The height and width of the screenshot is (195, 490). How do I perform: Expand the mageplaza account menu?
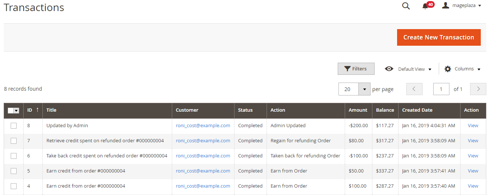tap(479, 6)
